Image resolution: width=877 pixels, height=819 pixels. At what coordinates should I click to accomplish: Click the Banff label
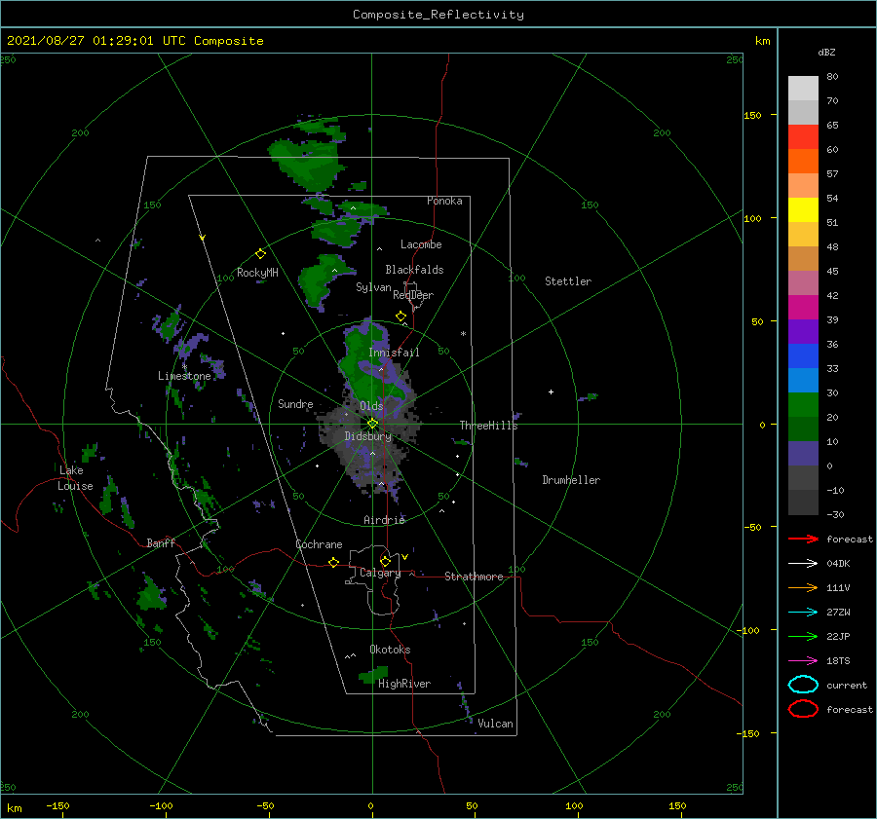point(161,542)
